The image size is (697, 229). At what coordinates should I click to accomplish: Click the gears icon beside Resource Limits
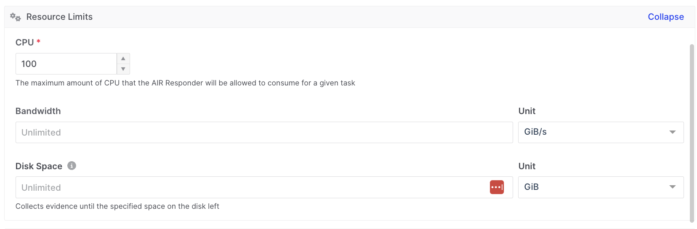point(16,17)
